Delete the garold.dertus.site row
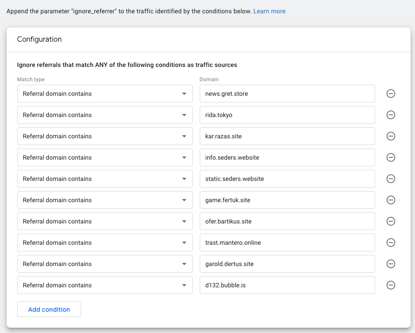Screen dimensions: 415x333 click(x=391, y=264)
